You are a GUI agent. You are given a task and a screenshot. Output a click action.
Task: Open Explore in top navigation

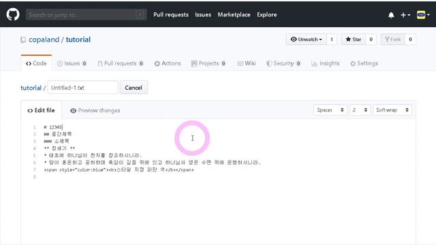click(x=266, y=15)
